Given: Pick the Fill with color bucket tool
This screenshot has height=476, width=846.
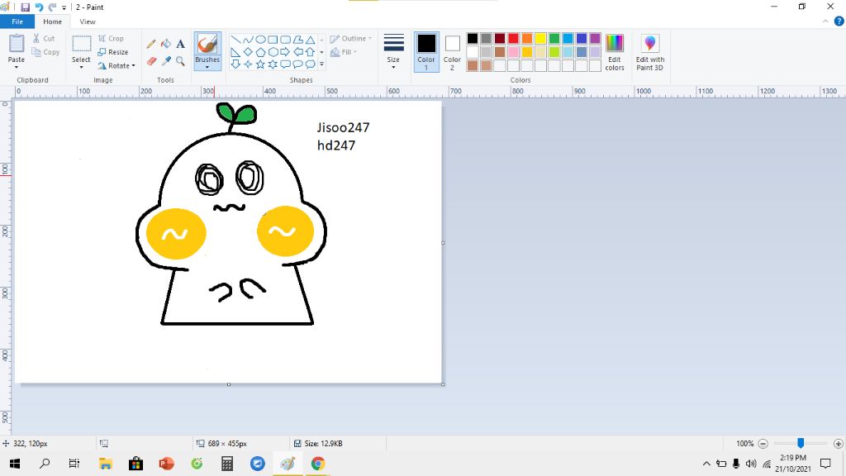Looking at the screenshot, I should click(x=165, y=44).
